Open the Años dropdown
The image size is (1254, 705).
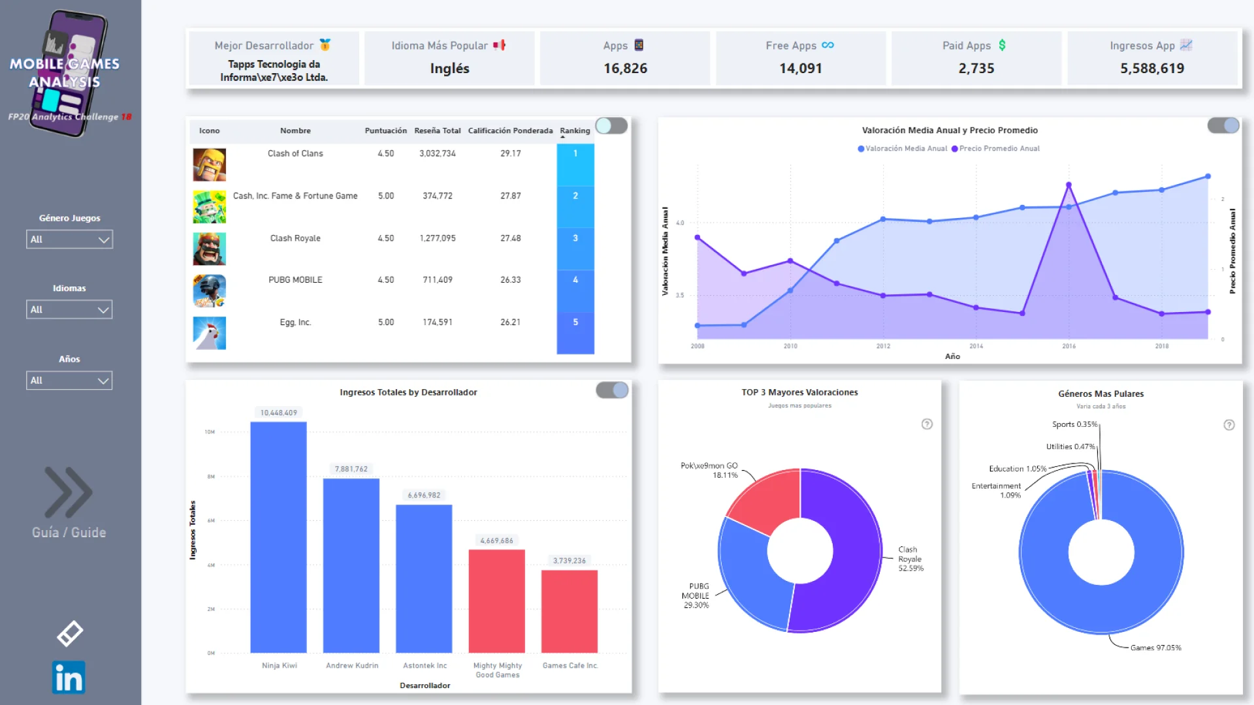69,380
